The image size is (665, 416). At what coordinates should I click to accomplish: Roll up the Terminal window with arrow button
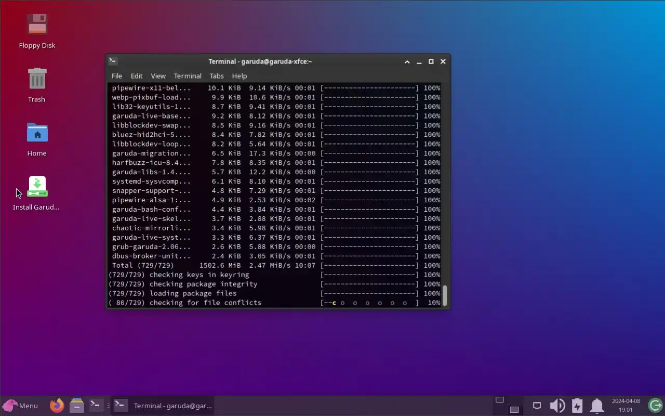407,61
